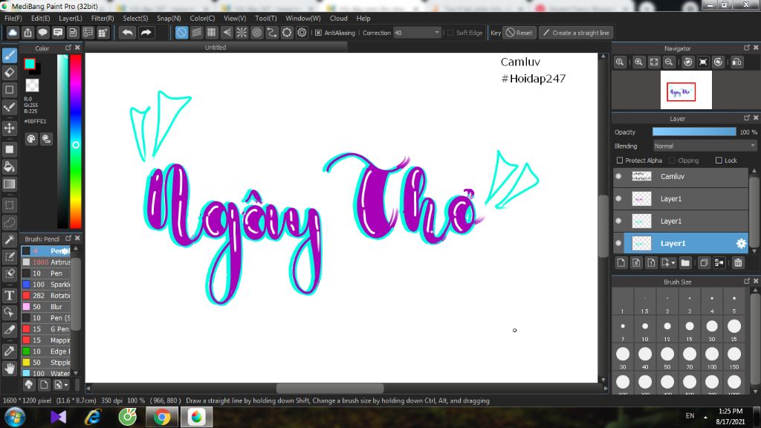
Task: Zoom in using Navigator magnifier plus
Action: coord(638,62)
